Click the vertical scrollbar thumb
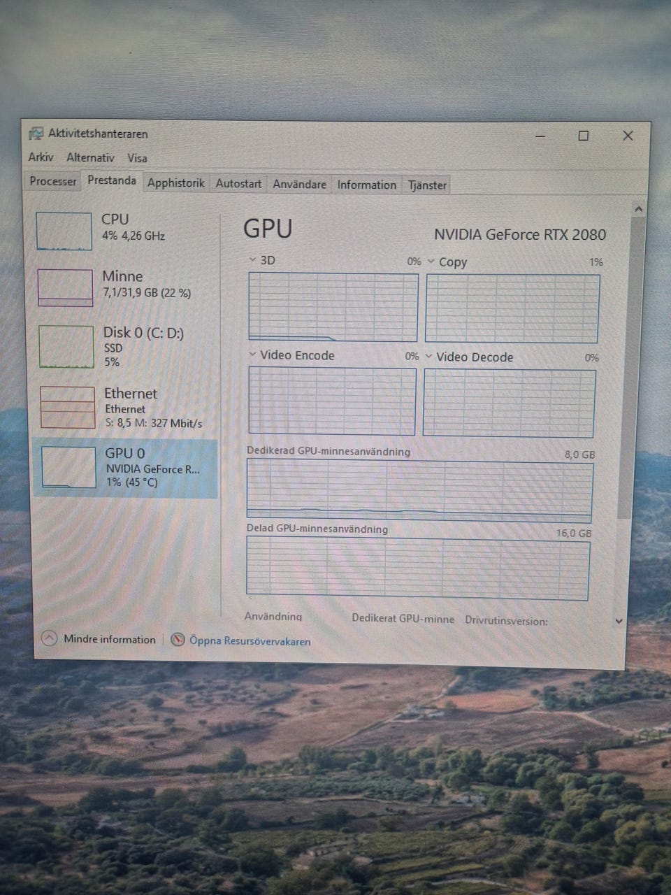 pyautogui.click(x=631, y=367)
